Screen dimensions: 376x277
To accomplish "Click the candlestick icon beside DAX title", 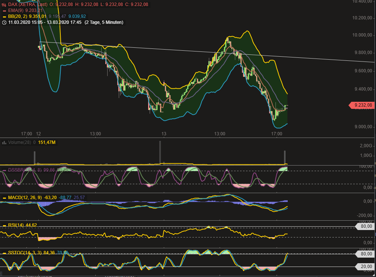I will coord(4,4).
